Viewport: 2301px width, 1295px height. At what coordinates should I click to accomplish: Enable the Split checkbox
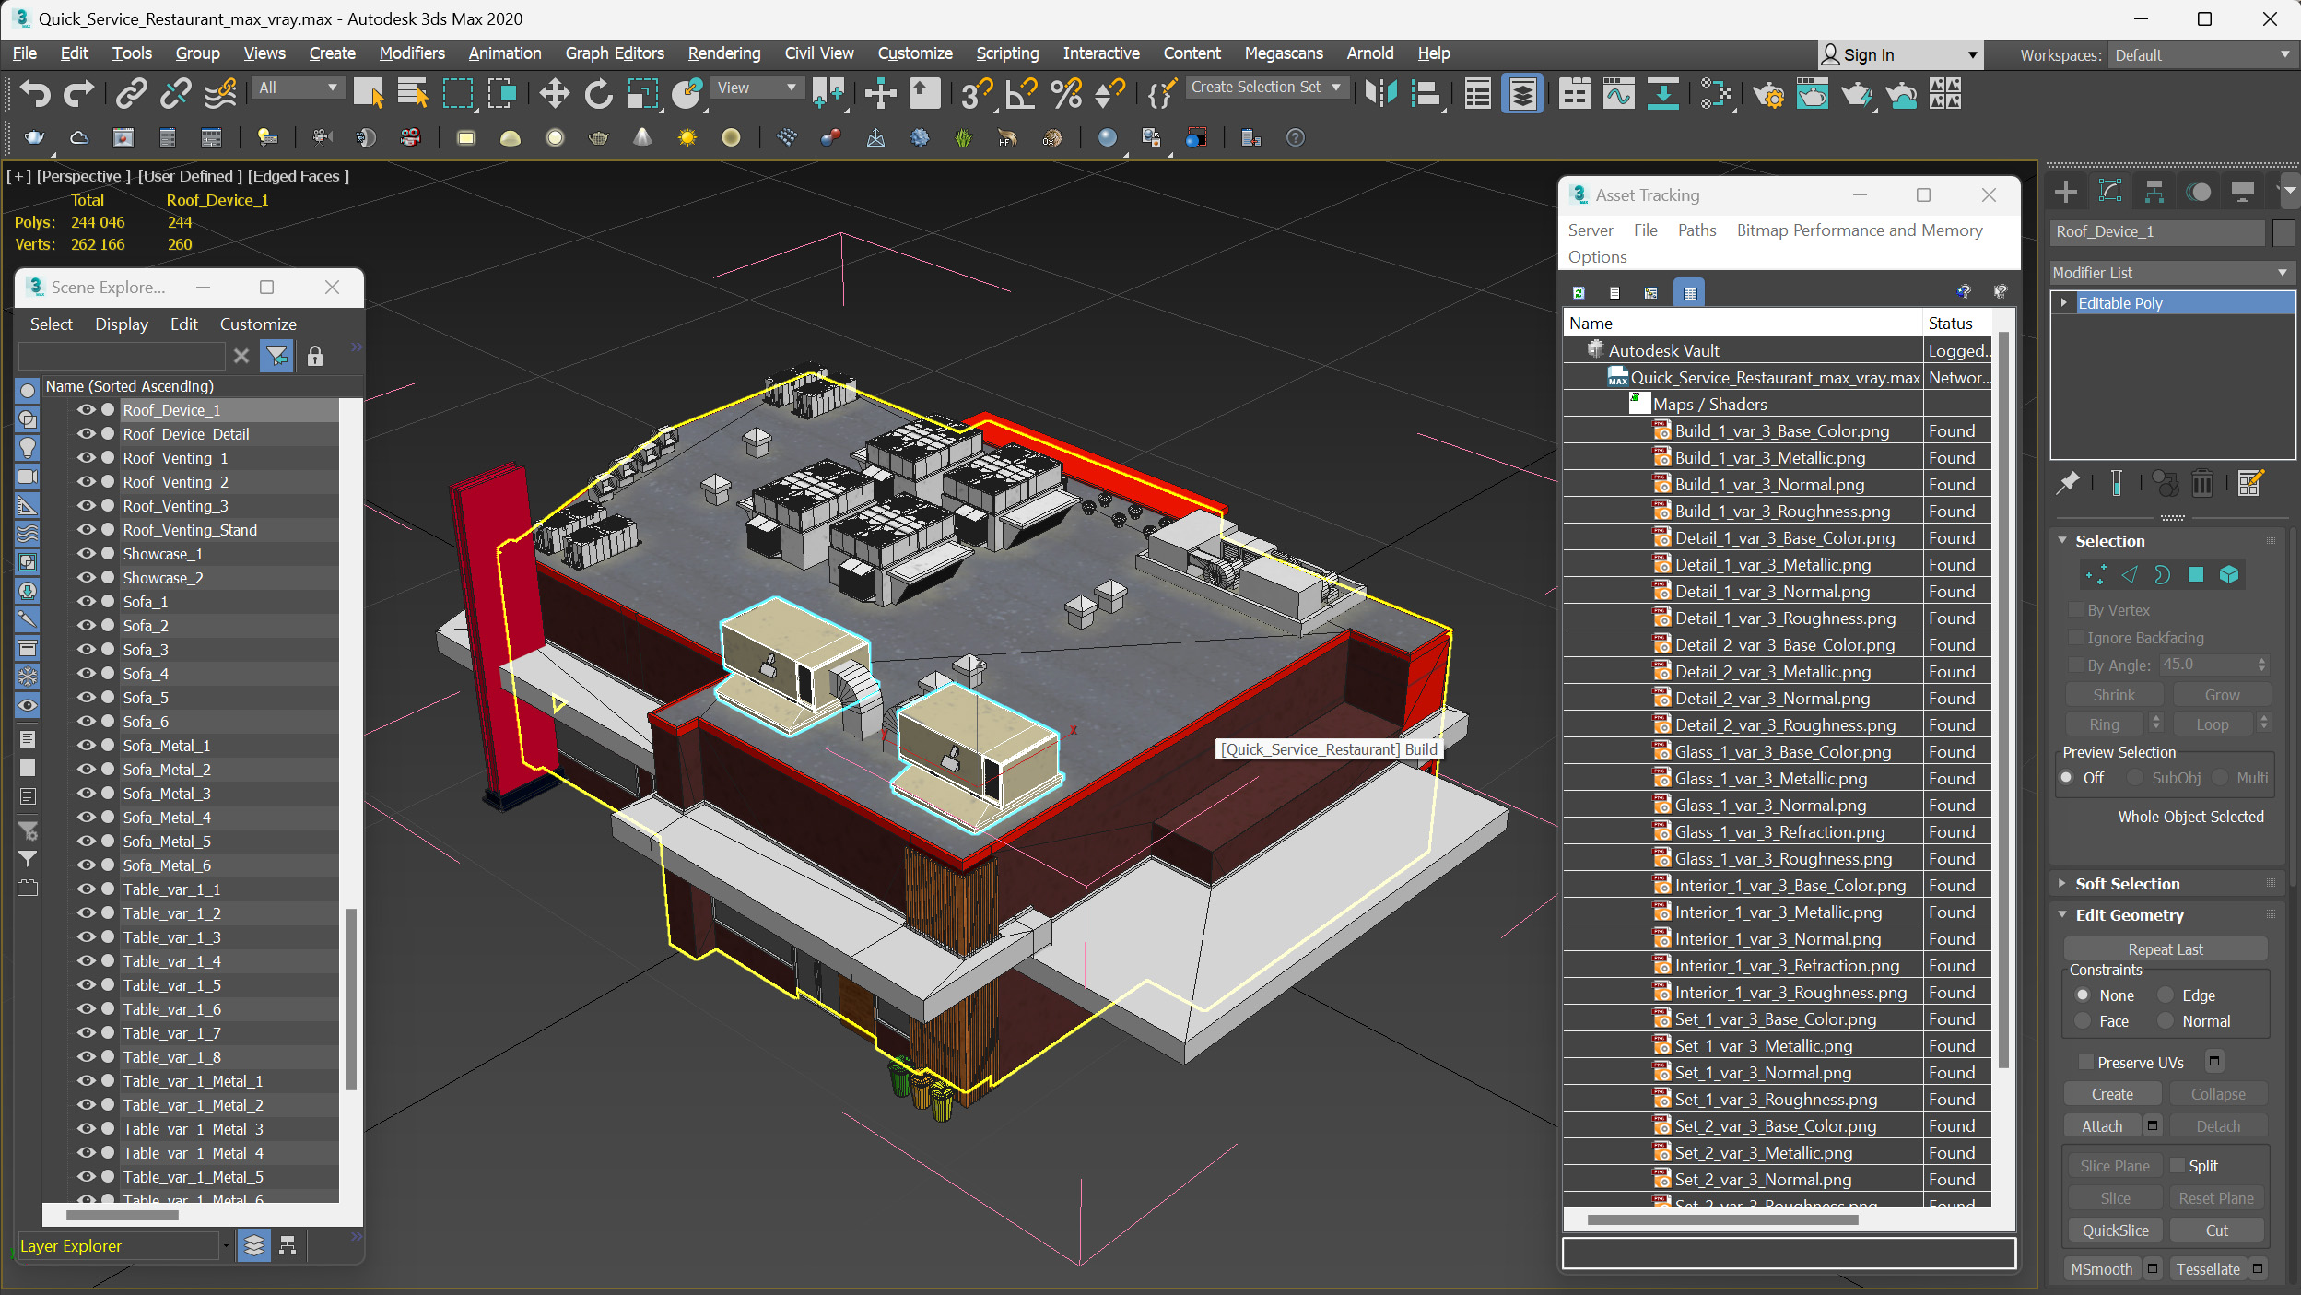pos(2178,1165)
